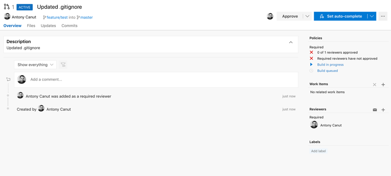This screenshot has height=176, width=391.
Task: Switch to the Commits tab
Action: pos(69,26)
